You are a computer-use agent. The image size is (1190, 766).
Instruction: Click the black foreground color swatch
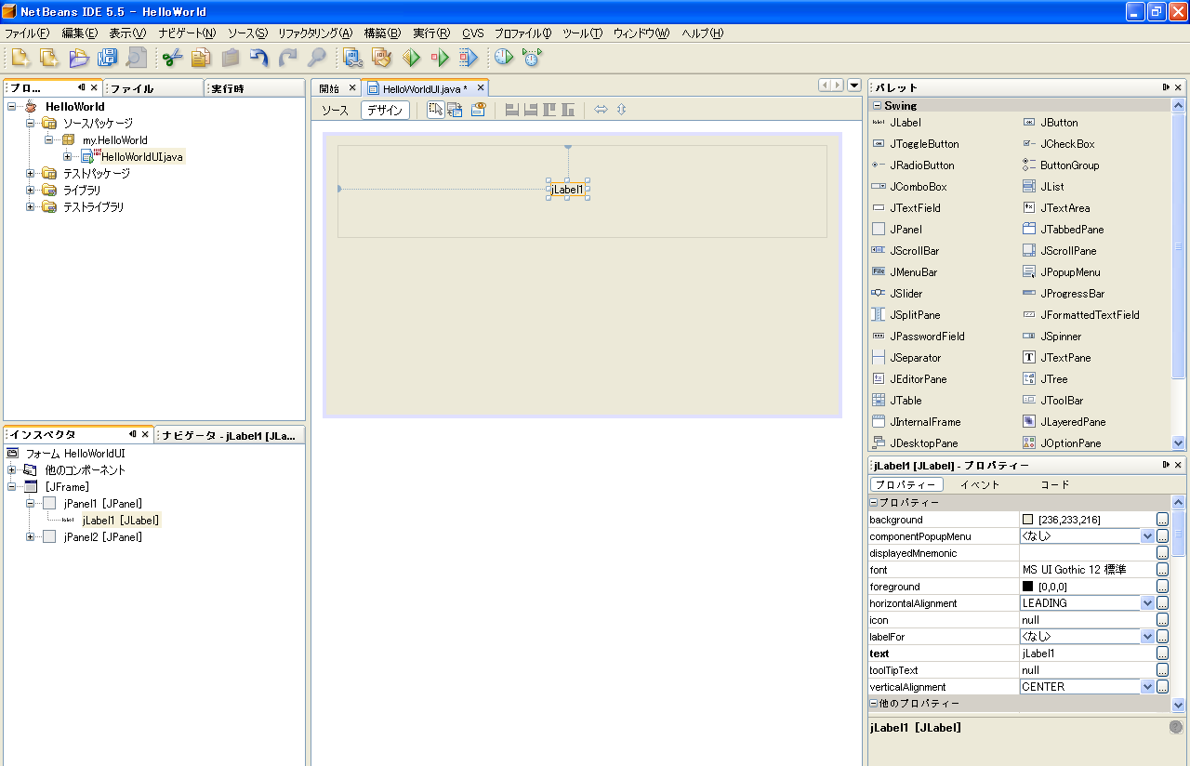click(1028, 587)
